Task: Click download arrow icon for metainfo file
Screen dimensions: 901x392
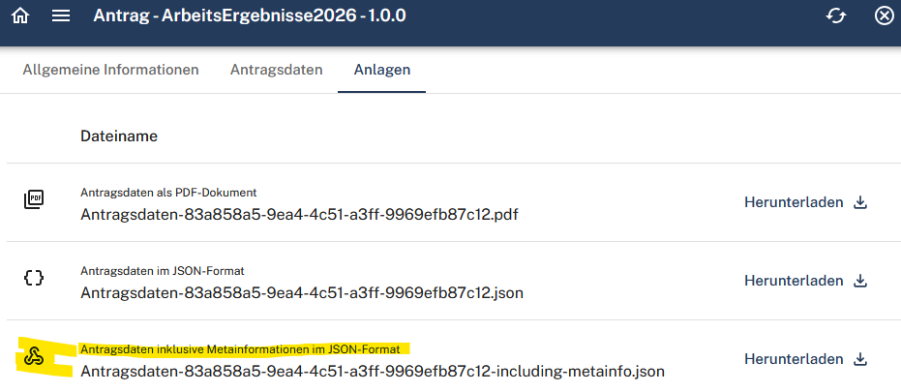Action: pyautogui.click(x=860, y=359)
